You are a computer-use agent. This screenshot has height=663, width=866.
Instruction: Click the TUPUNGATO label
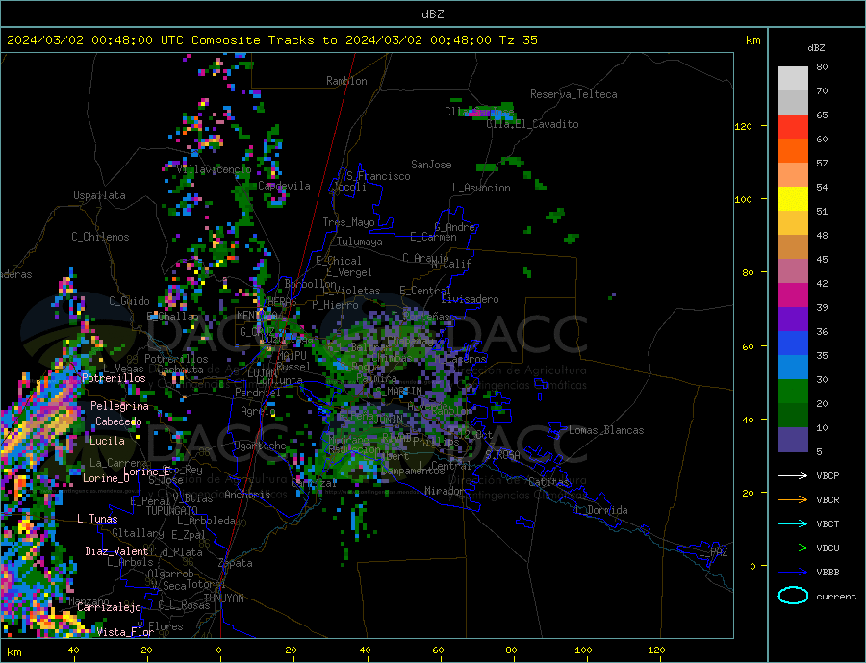(x=172, y=511)
